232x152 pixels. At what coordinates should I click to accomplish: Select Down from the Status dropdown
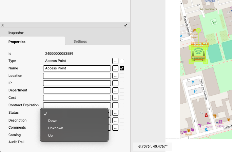click(x=53, y=121)
